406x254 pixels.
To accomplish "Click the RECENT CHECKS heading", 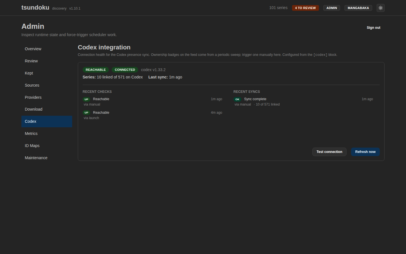I will (x=97, y=92).
